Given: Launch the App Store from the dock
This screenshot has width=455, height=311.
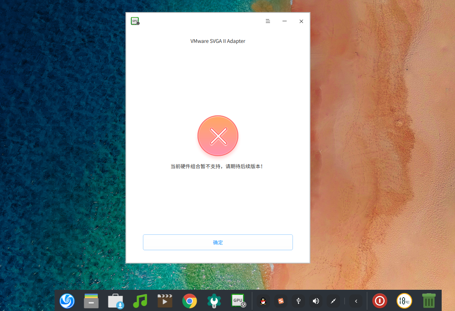Looking at the screenshot, I should point(116,301).
